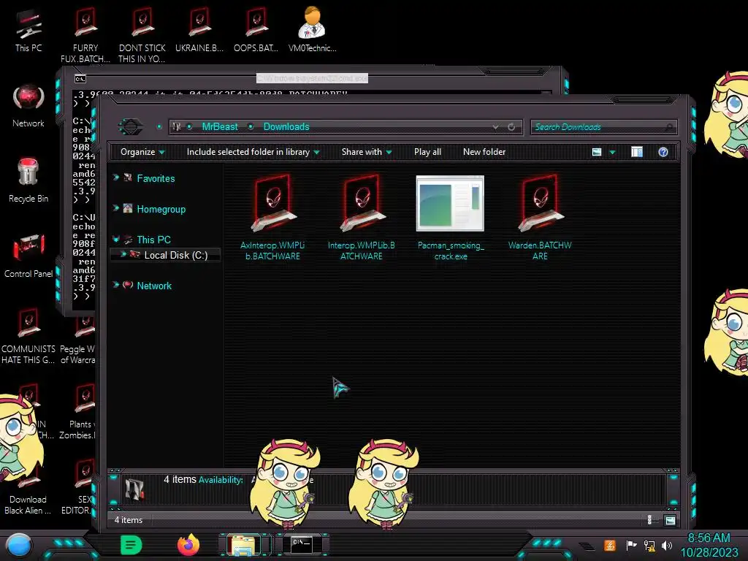Open the address bar history dropdown
Screen dimensions: 748x561
pos(496,127)
